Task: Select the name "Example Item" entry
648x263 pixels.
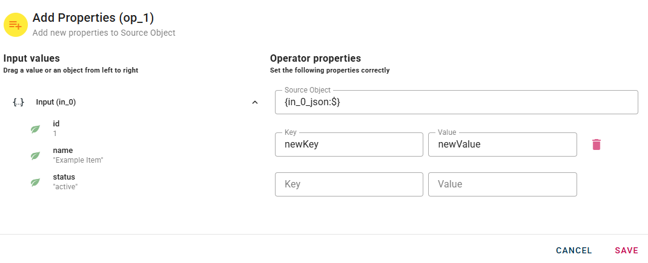Action: click(x=78, y=155)
